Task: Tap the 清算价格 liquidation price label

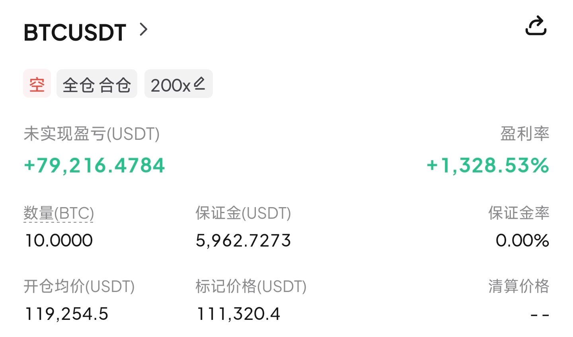Action: (x=518, y=286)
